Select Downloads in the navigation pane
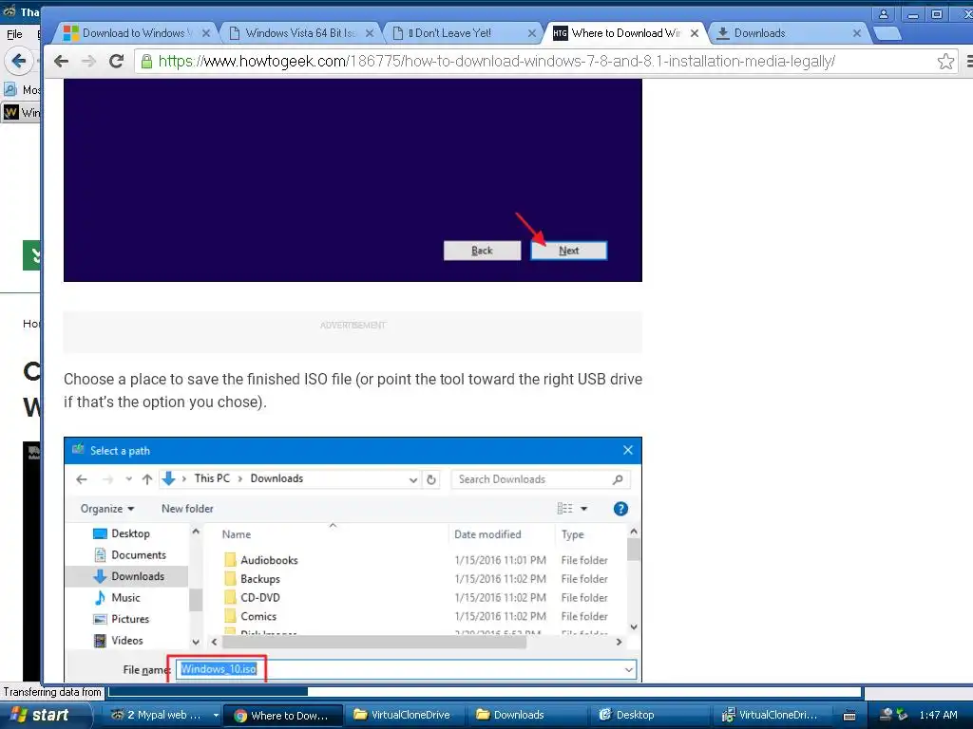Viewport: 973px width, 729px height. (x=126, y=576)
